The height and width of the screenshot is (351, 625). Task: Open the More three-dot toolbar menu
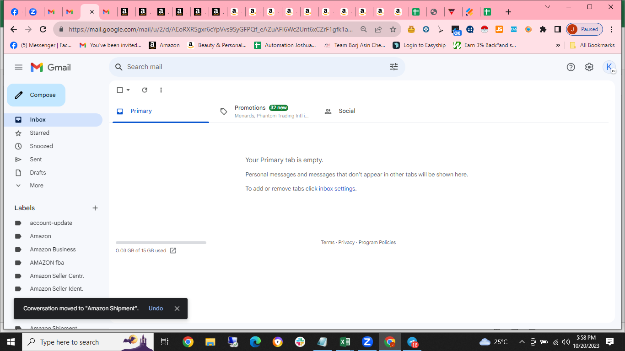pyautogui.click(x=161, y=90)
